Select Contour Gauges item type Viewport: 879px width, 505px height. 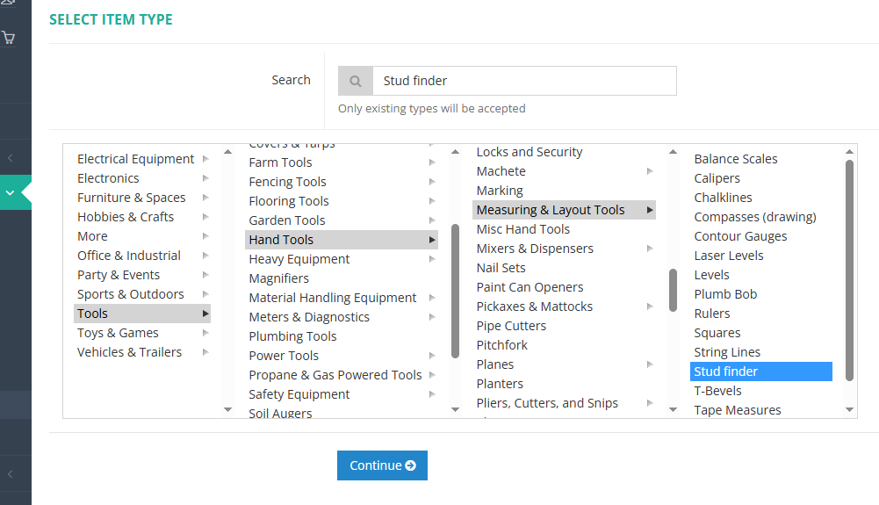tap(740, 236)
